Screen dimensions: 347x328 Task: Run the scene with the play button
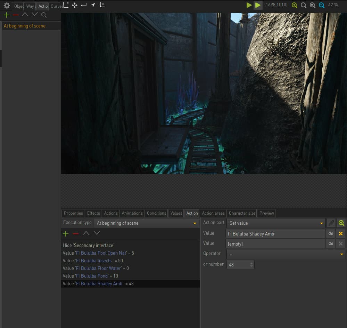click(249, 5)
